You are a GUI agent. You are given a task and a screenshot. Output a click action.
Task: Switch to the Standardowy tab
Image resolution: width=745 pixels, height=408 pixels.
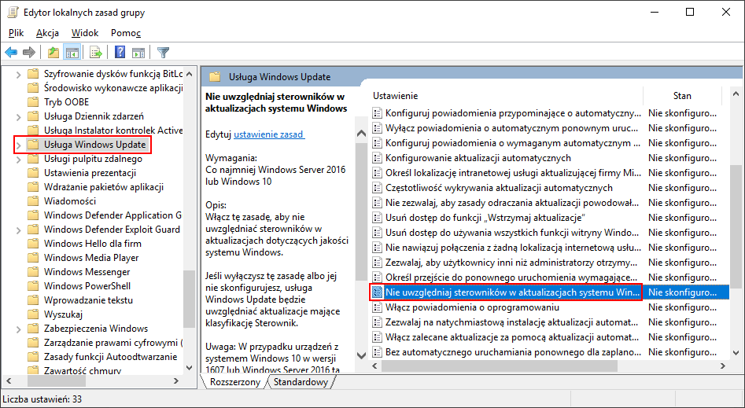point(301,382)
